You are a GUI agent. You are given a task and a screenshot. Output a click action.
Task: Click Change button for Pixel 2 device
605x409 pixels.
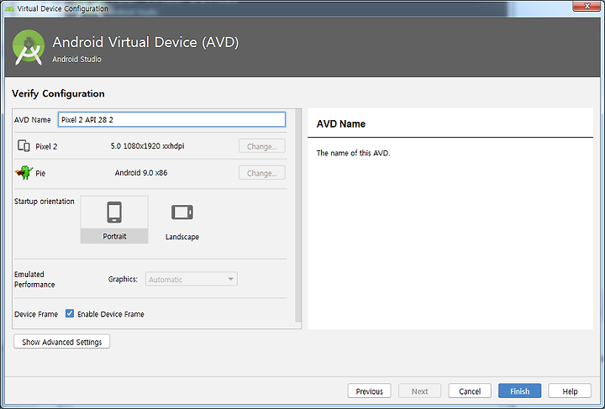coord(262,146)
